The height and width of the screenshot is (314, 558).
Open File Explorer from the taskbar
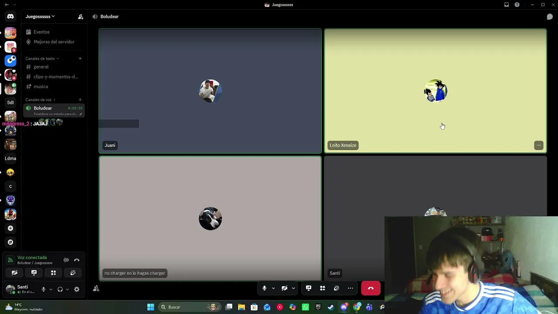coord(242,307)
